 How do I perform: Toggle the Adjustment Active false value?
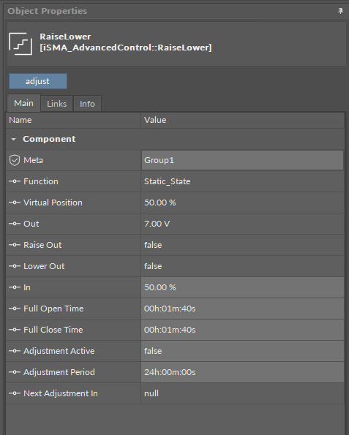click(242, 351)
